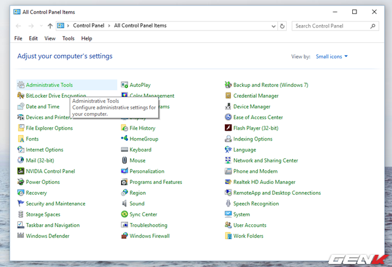Open Work Folders link

click(248, 236)
